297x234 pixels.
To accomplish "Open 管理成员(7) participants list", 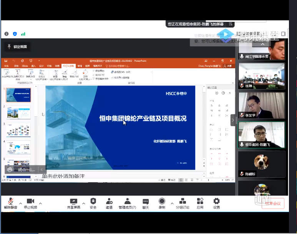I will click(127, 203).
